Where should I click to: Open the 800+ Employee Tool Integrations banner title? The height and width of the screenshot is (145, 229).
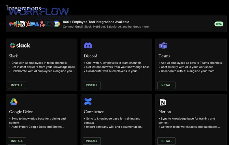(x=96, y=22)
